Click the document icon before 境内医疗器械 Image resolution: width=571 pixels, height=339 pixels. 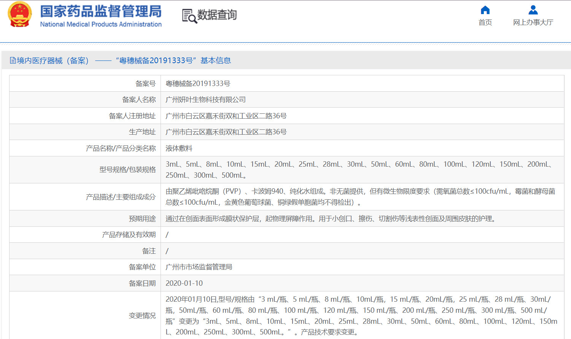13,60
